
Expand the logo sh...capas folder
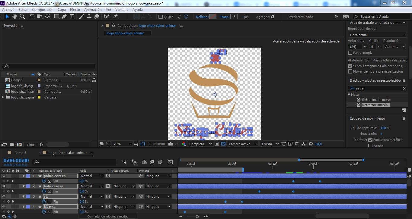pos(3,97)
